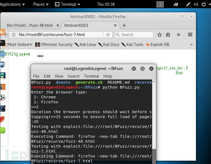Close the htmlvar00001 tab
The height and width of the screenshot is (164, 211).
[x=115, y=25]
